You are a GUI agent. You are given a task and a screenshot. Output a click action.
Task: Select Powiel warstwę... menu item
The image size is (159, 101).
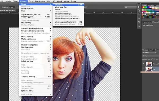tap(36, 9)
